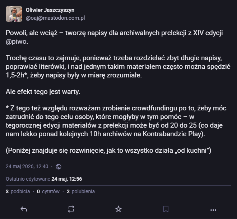Viewport: 237px width, 219px height.
Task: Click the line '(Poniżej znajduje się rozwinięcie'
Action: (x=108, y=151)
